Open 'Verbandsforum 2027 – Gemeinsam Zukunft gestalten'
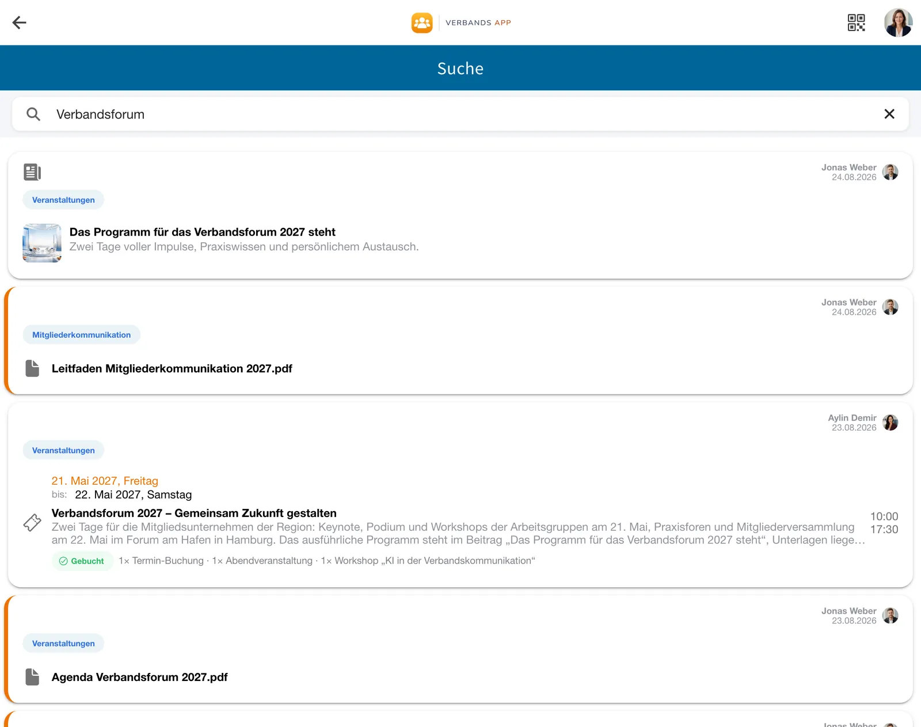Image resolution: width=921 pixels, height=727 pixels. tap(194, 513)
